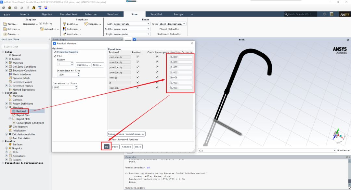Expand Report Definitions tree node

[x=6, y=103]
